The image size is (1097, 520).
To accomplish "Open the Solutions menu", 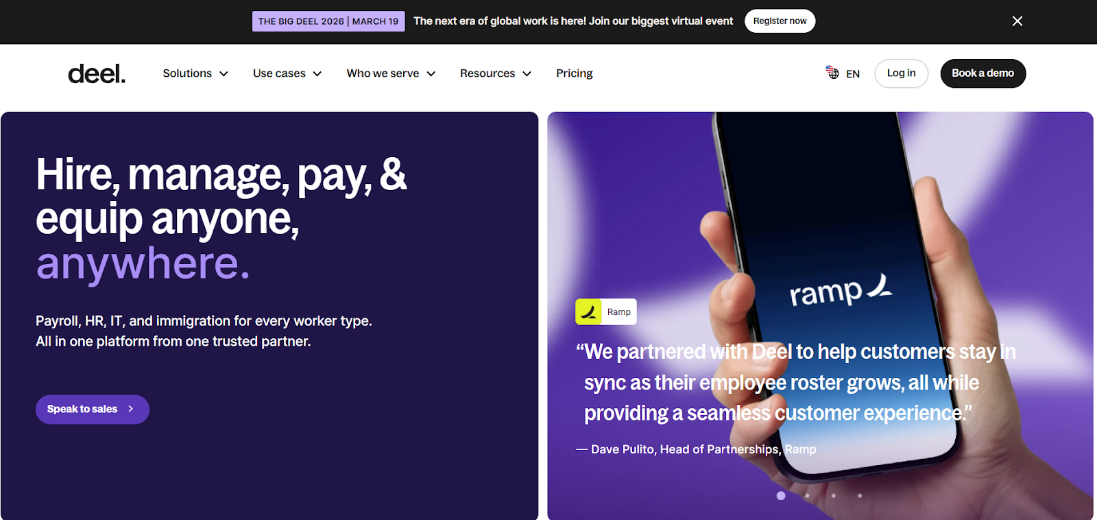I will [195, 73].
